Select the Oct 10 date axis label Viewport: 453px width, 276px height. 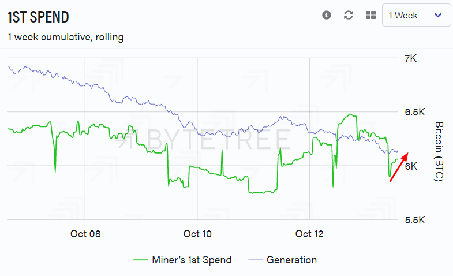click(x=198, y=234)
